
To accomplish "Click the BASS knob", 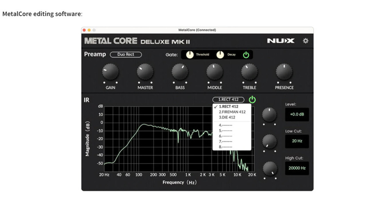I will (x=180, y=72).
